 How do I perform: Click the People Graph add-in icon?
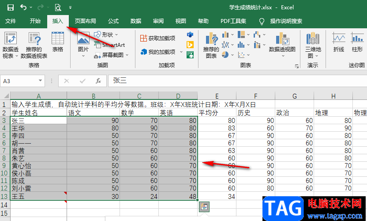(190, 55)
